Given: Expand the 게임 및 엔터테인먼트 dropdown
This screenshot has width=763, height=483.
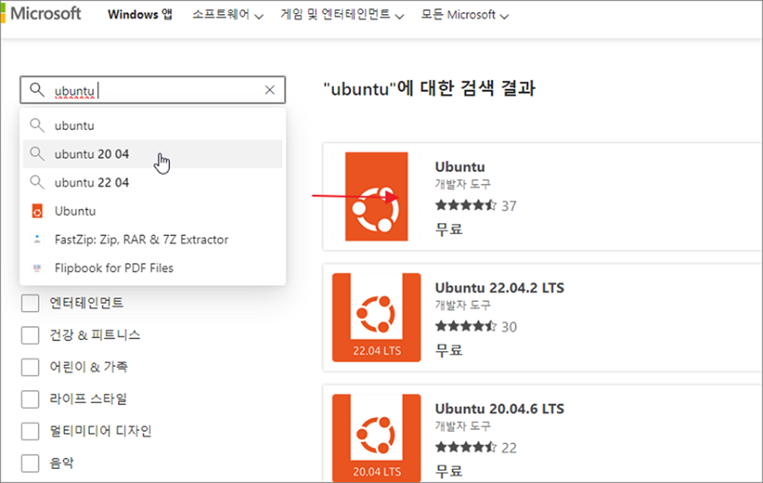Looking at the screenshot, I should (x=342, y=15).
